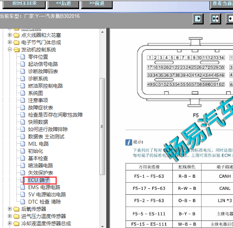Go back with the <<后退 button
This screenshot has height=228, width=233.
(63, 4)
